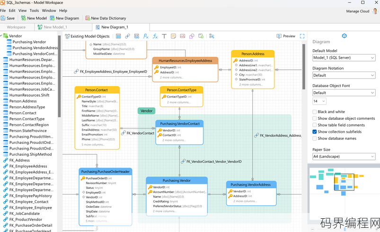Open the View menu

(x=23, y=11)
